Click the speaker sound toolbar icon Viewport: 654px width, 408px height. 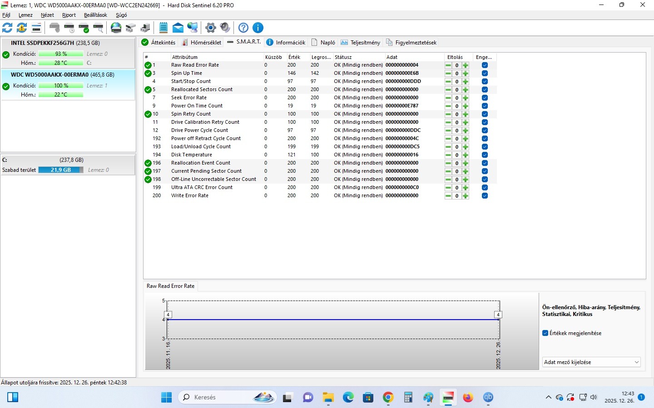tap(225, 28)
